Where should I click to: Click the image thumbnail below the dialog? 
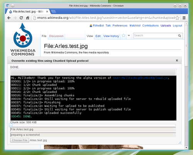[93, 147]
